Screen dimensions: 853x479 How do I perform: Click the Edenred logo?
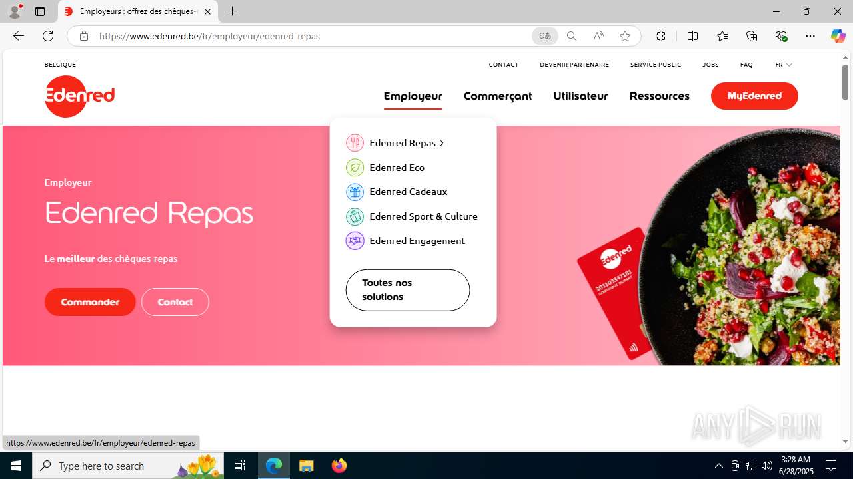[79, 96]
